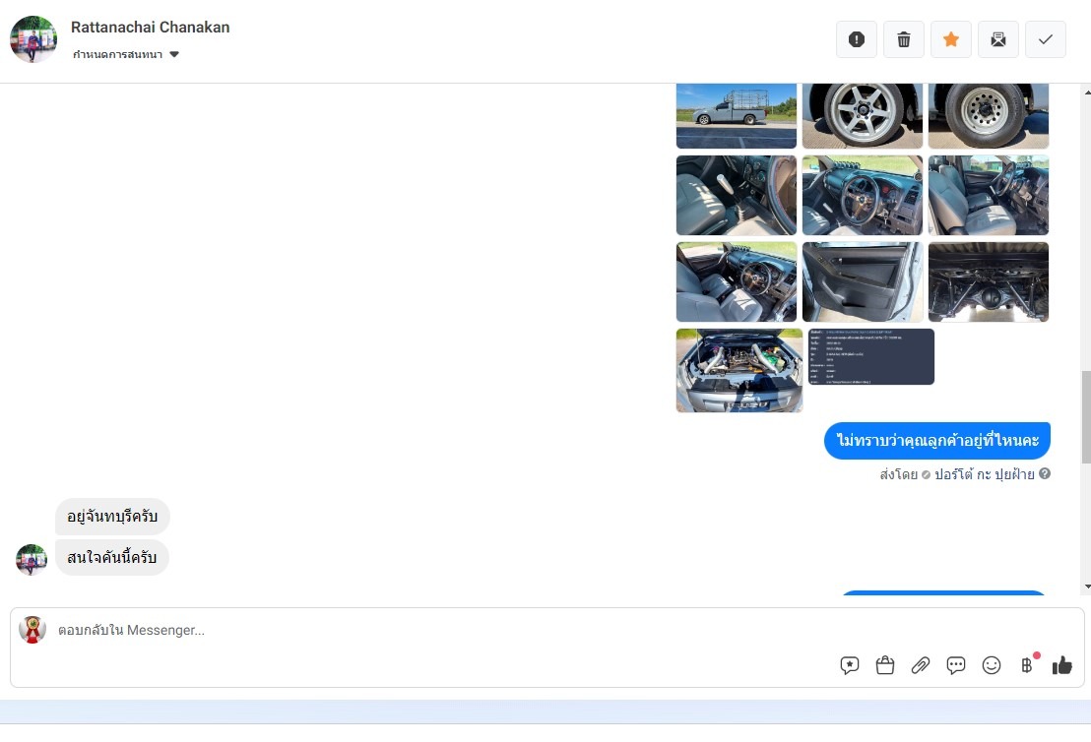
Task: Open the assign conversation dropdown
Action: [x=126, y=54]
